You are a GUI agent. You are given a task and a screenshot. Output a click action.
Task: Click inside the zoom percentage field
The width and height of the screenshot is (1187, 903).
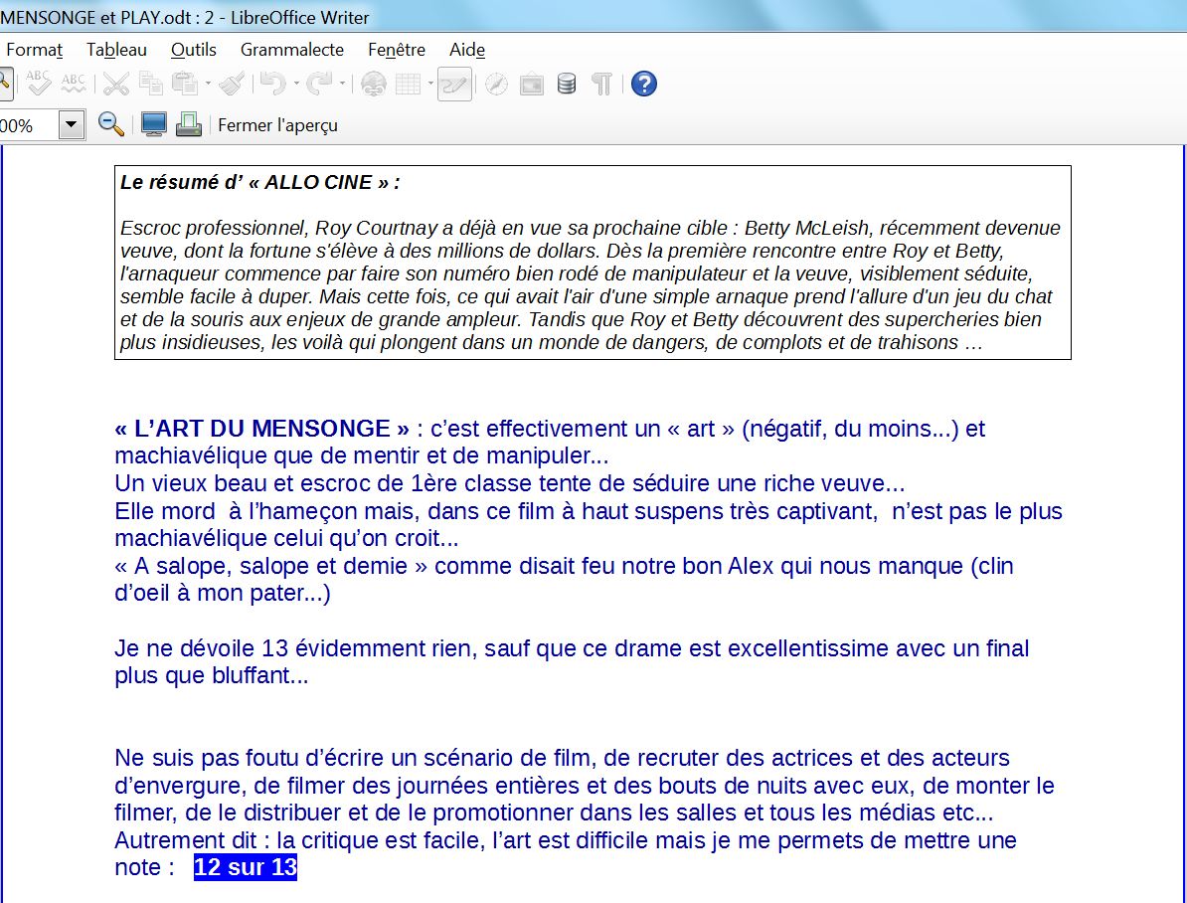point(29,125)
